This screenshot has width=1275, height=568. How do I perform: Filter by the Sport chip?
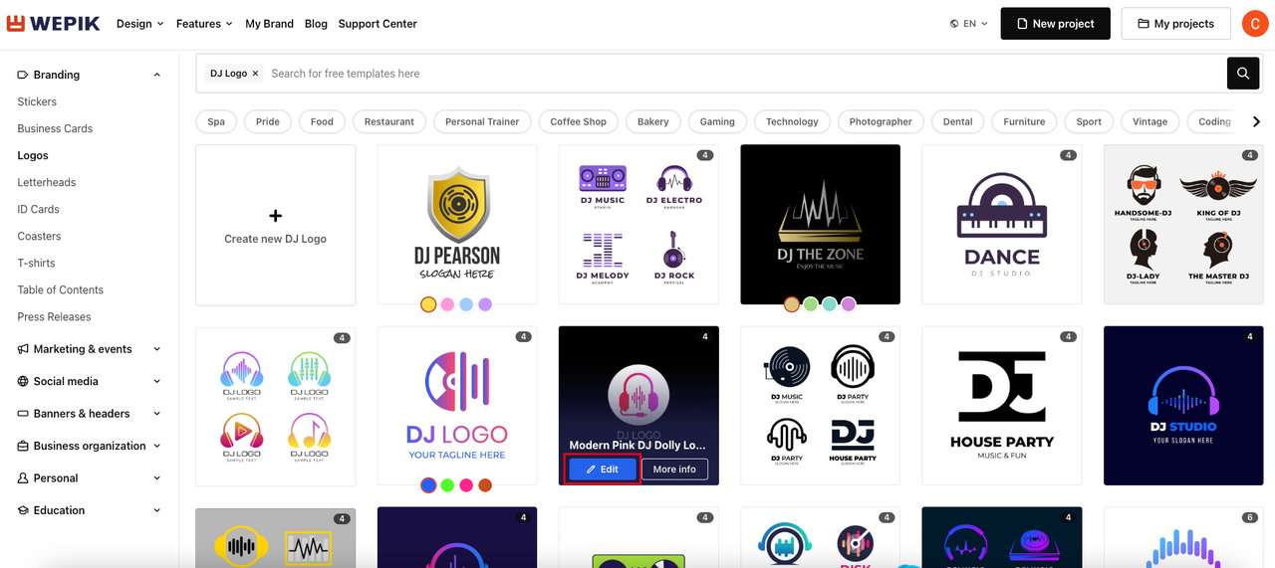[x=1089, y=121]
